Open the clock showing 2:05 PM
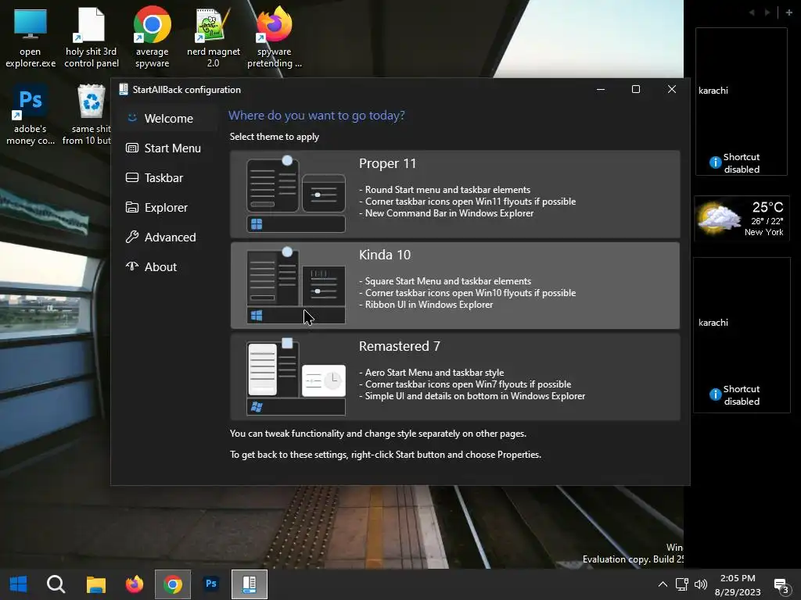Screen dimensions: 801x600 pyautogui.click(x=738, y=584)
